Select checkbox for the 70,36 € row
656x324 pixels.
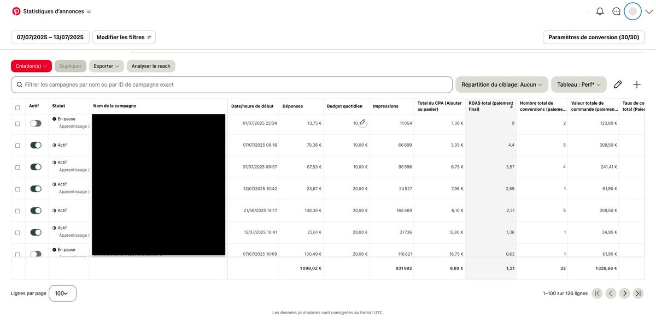coord(17,146)
